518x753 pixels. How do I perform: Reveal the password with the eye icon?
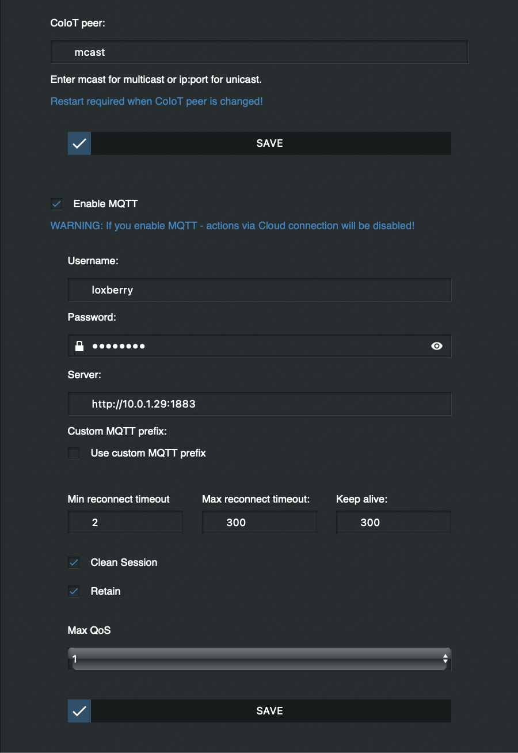(437, 346)
